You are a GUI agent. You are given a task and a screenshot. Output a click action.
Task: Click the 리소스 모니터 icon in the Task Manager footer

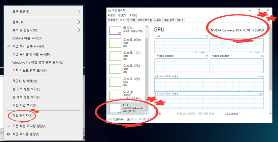129,119
